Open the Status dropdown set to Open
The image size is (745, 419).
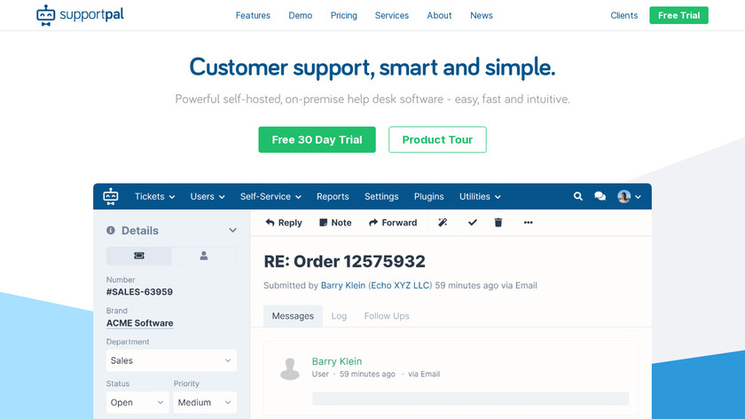(137, 402)
